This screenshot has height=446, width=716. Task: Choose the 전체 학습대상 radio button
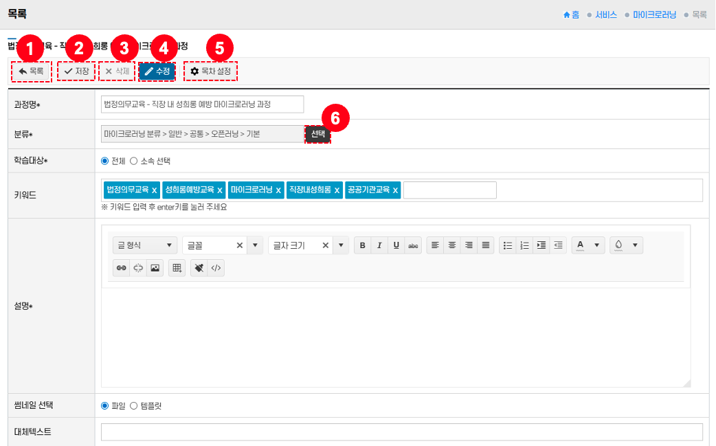tap(105, 161)
